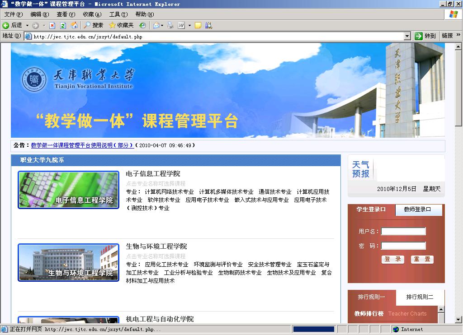463x335 pixels.
Task: Click the yellow Discuss note icon
Action: [x=198, y=25]
